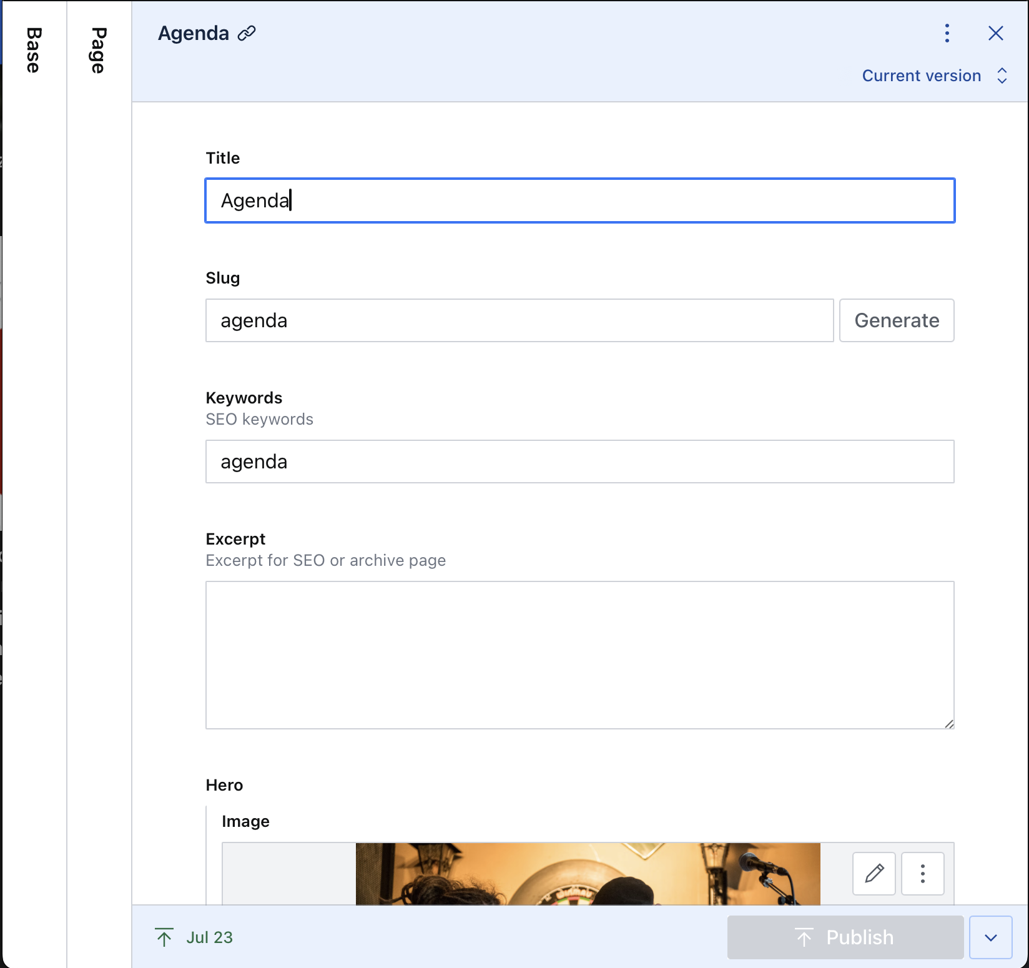Expand publish actions dropdown arrow
This screenshot has width=1029, height=968.
[991, 937]
